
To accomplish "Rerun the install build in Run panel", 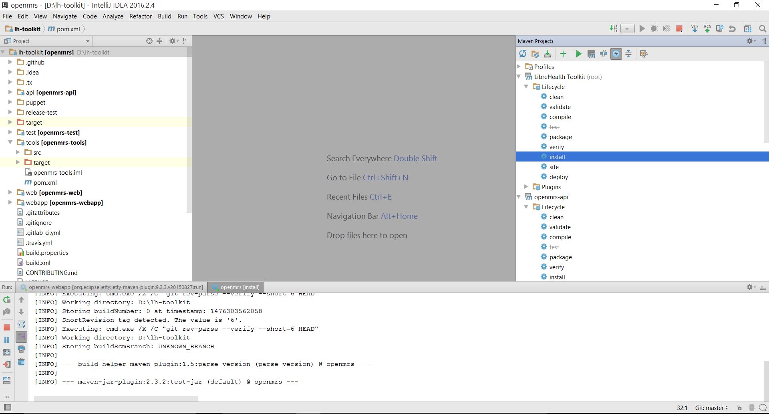I will tap(7, 300).
